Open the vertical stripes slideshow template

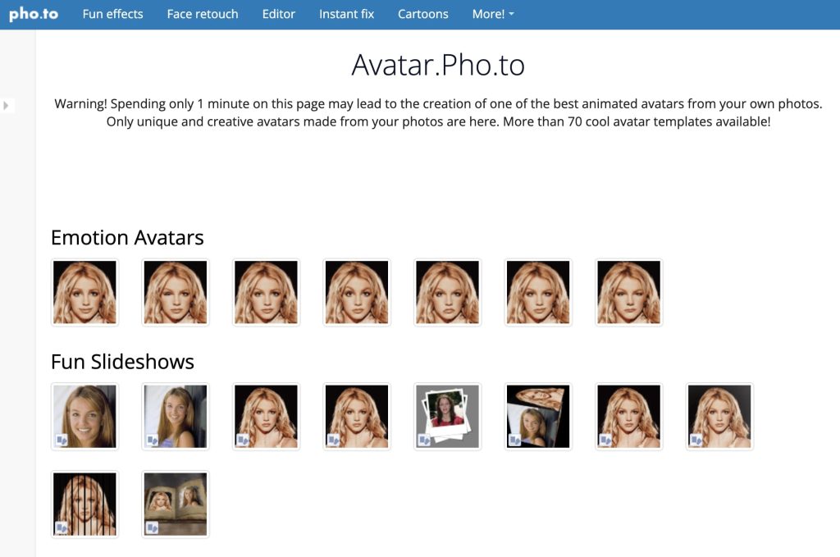[x=84, y=504]
